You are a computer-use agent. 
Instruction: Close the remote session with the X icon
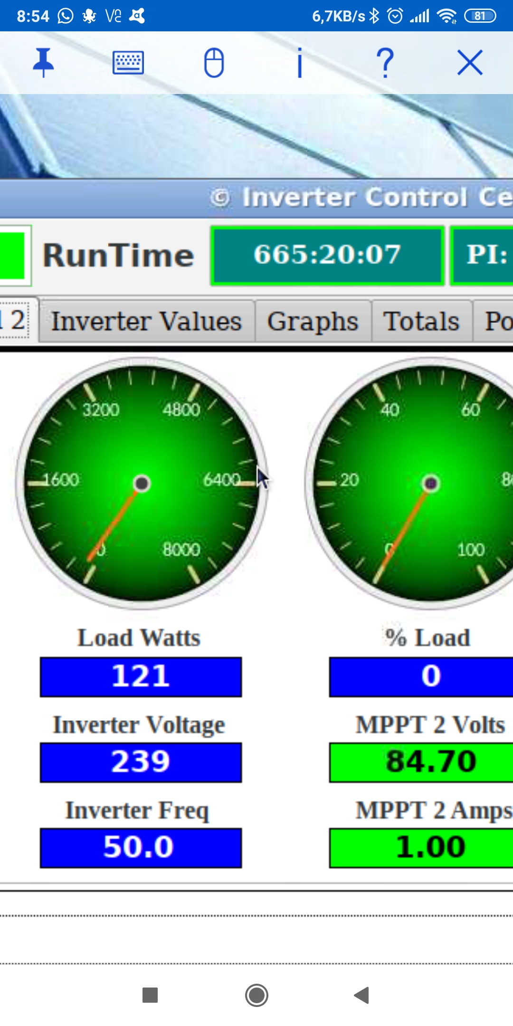pyautogui.click(x=470, y=63)
